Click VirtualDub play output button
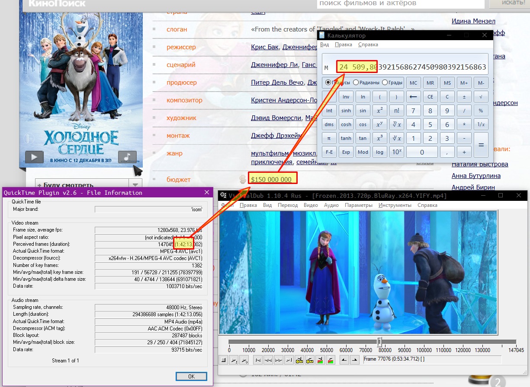The image size is (530, 387). tap(244, 360)
